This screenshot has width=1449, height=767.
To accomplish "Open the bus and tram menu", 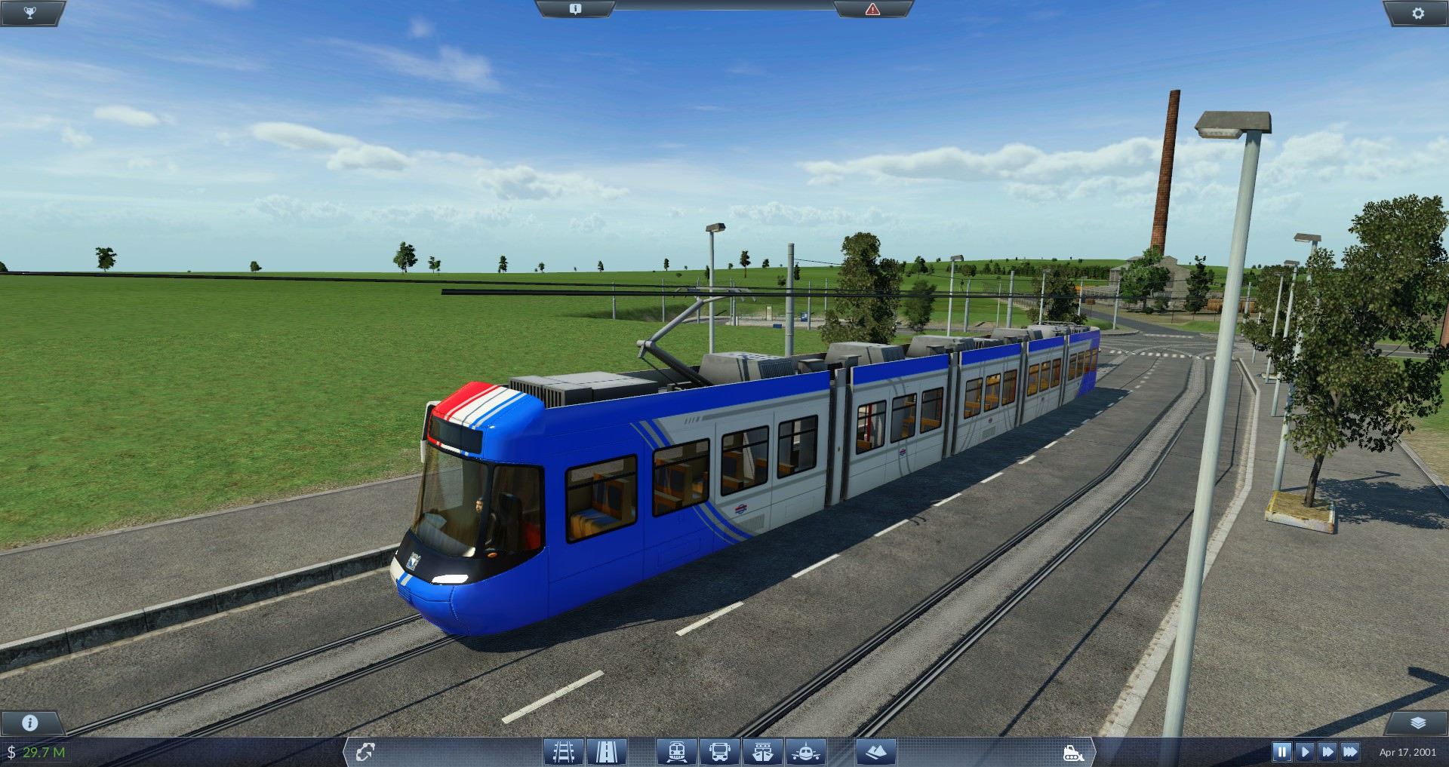I will point(719,752).
